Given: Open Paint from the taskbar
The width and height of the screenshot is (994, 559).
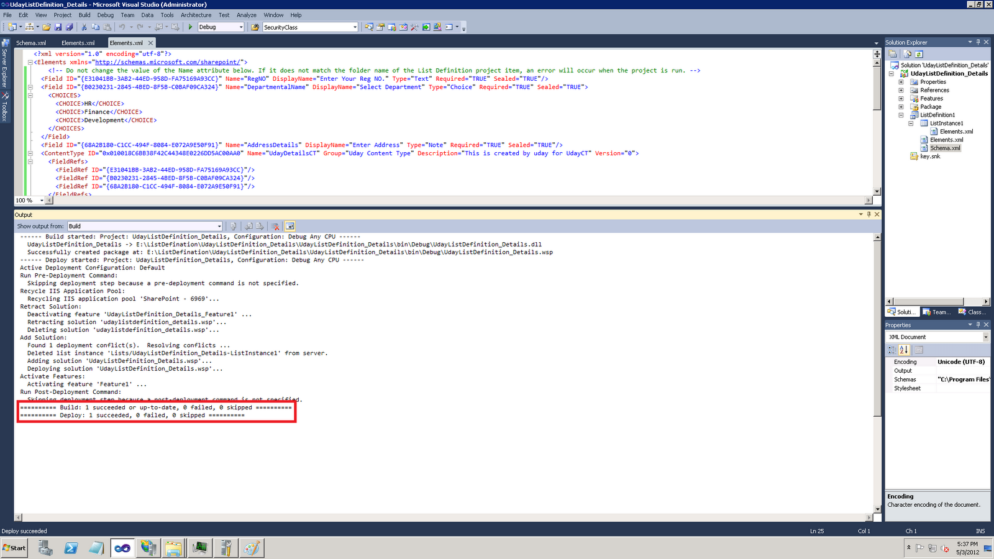Looking at the screenshot, I should coord(252,548).
